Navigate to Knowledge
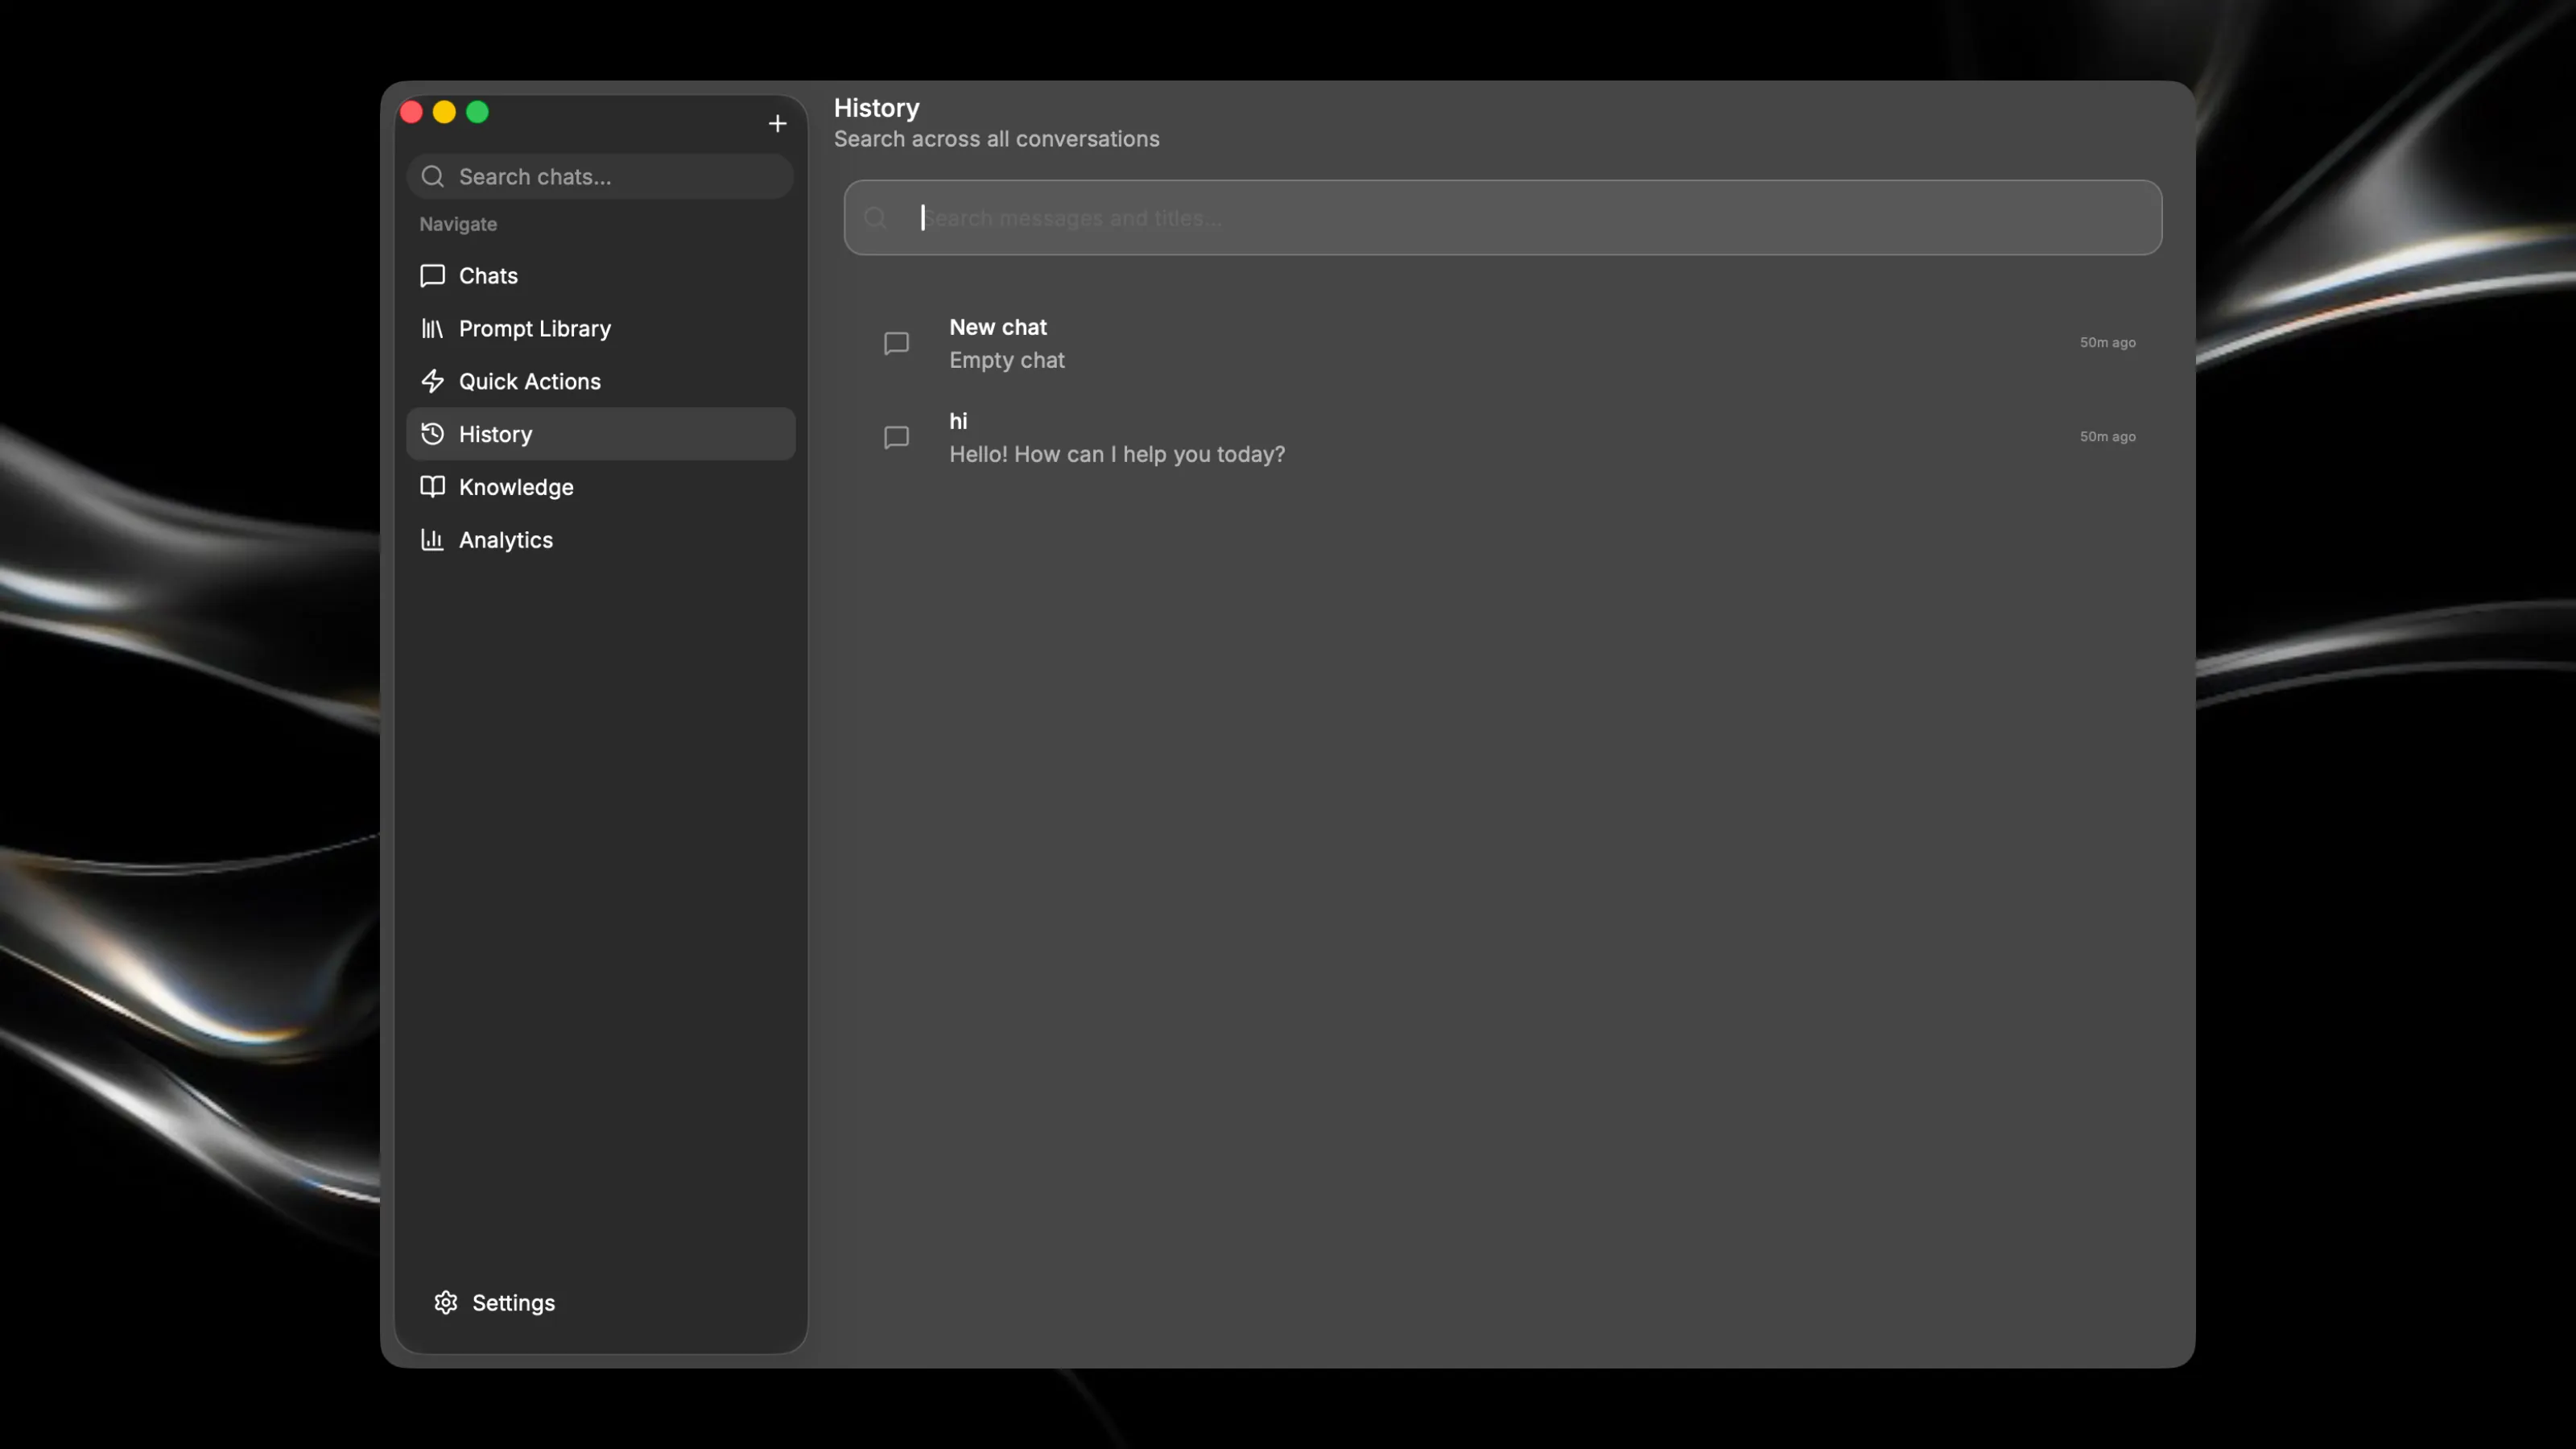The width and height of the screenshot is (2576, 1449). coord(601,487)
